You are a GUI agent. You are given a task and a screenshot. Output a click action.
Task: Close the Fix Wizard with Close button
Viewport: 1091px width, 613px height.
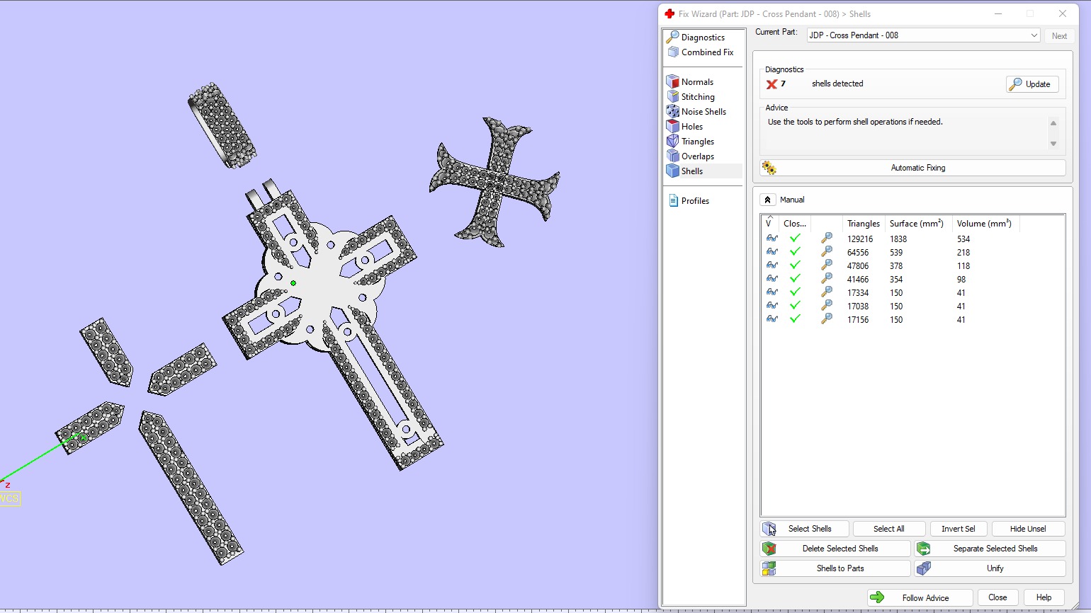997,597
